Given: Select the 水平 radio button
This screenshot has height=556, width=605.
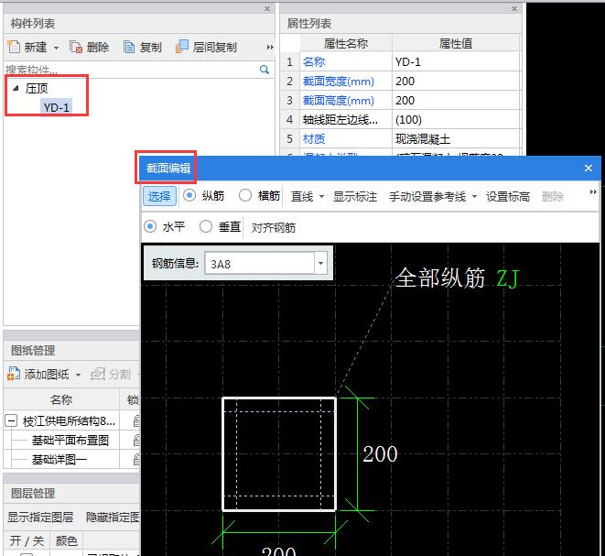Looking at the screenshot, I should click(x=150, y=226).
